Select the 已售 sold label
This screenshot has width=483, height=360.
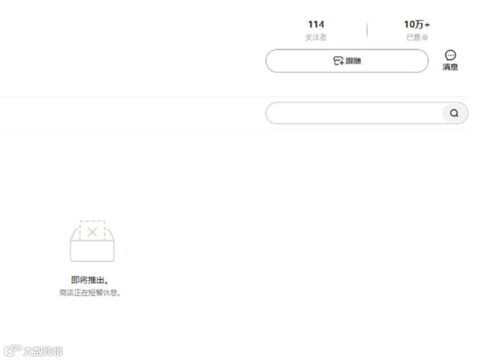(414, 37)
